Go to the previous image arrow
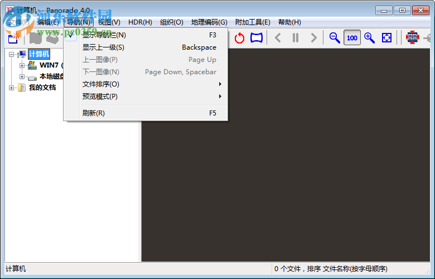The width and height of the screenshot is (435, 279). pyautogui.click(x=278, y=37)
